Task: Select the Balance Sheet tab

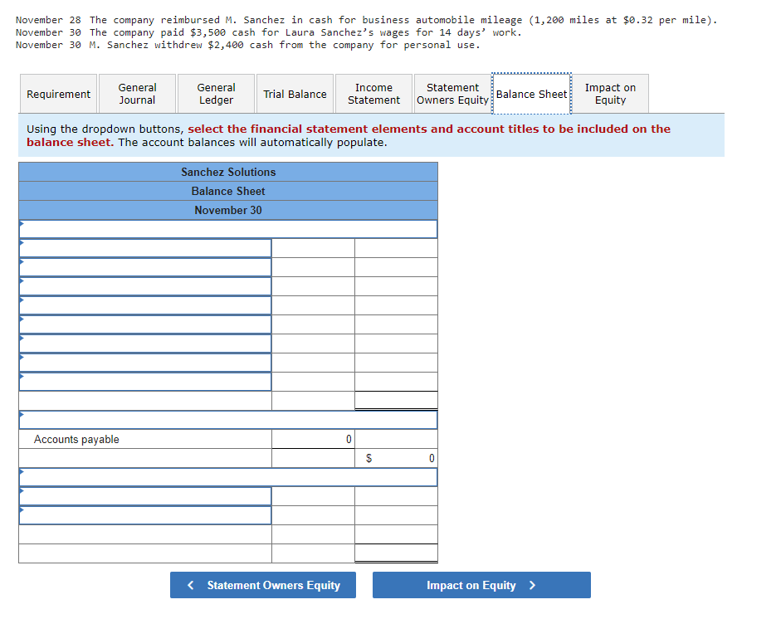Action: (x=532, y=94)
